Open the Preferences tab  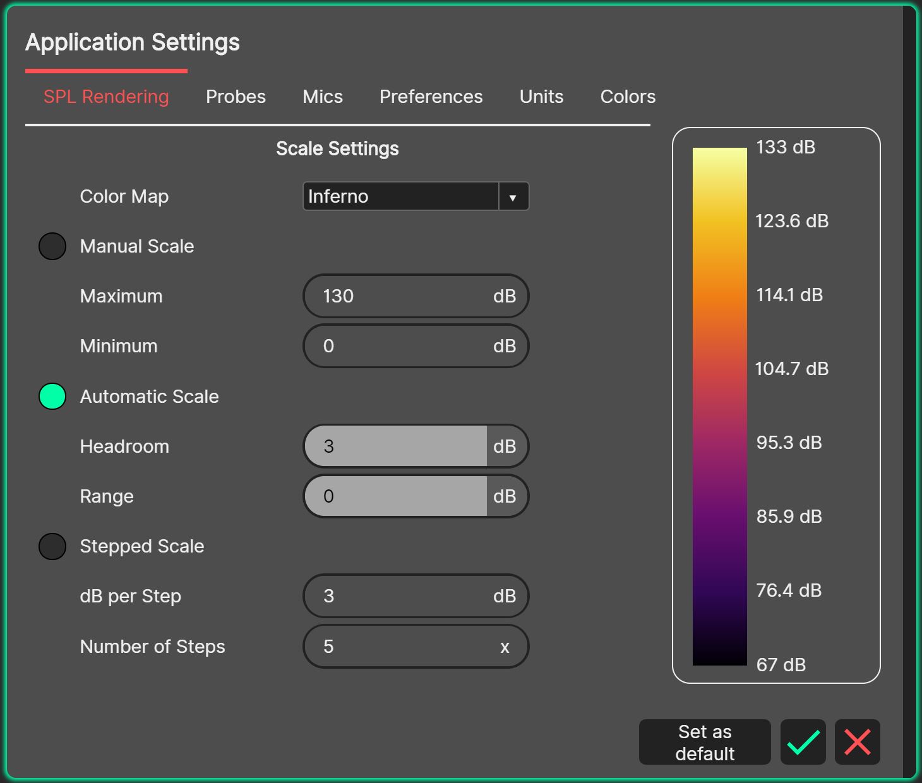tap(431, 97)
